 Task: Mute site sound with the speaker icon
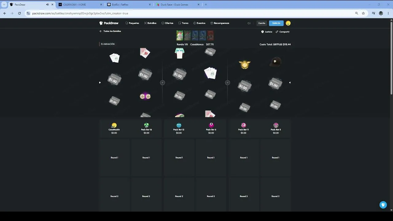pos(249,23)
